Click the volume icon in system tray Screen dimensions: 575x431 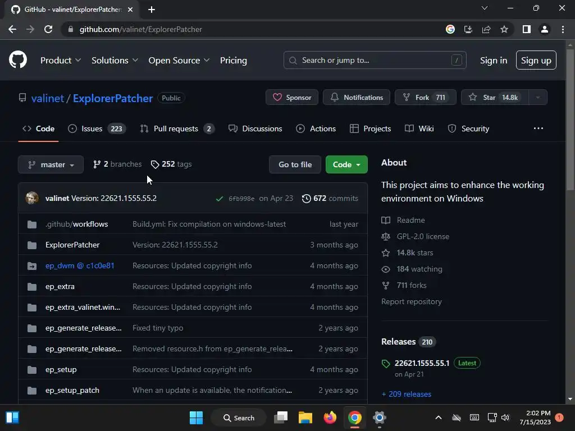(x=505, y=418)
